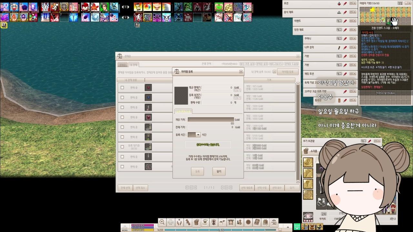The image size is (413, 232).
Task: Switch to the 내 경매 tab
Action: (x=134, y=65)
